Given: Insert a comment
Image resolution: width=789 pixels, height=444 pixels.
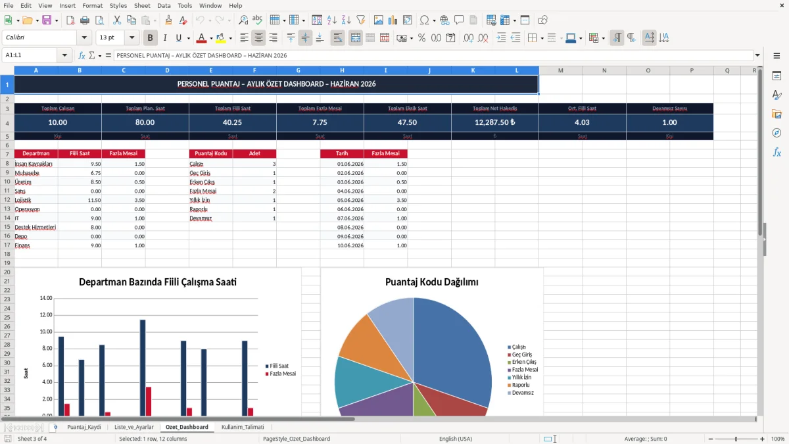Looking at the screenshot, I should pos(459,20).
